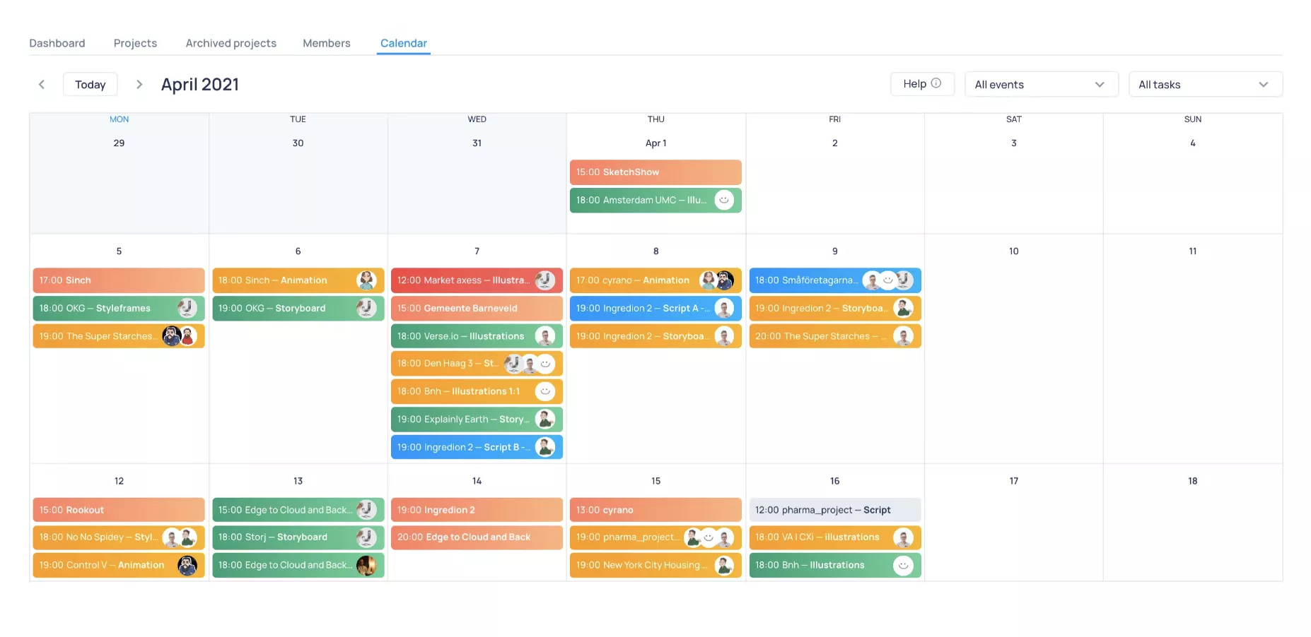Viewport: 1311px width, 637px height.
Task: Click smiley avatar on Amsterdam UMC event
Action: [x=723, y=201]
